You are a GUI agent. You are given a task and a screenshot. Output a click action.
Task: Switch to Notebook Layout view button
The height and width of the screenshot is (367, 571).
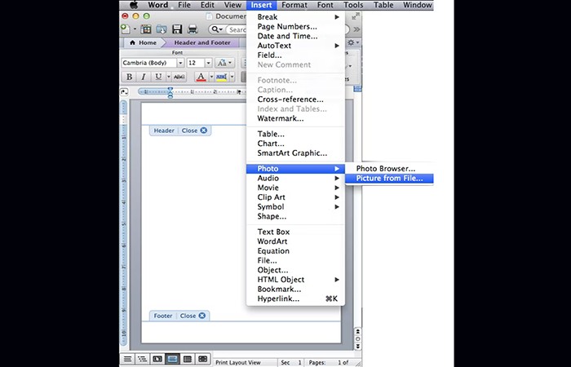coord(188,360)
